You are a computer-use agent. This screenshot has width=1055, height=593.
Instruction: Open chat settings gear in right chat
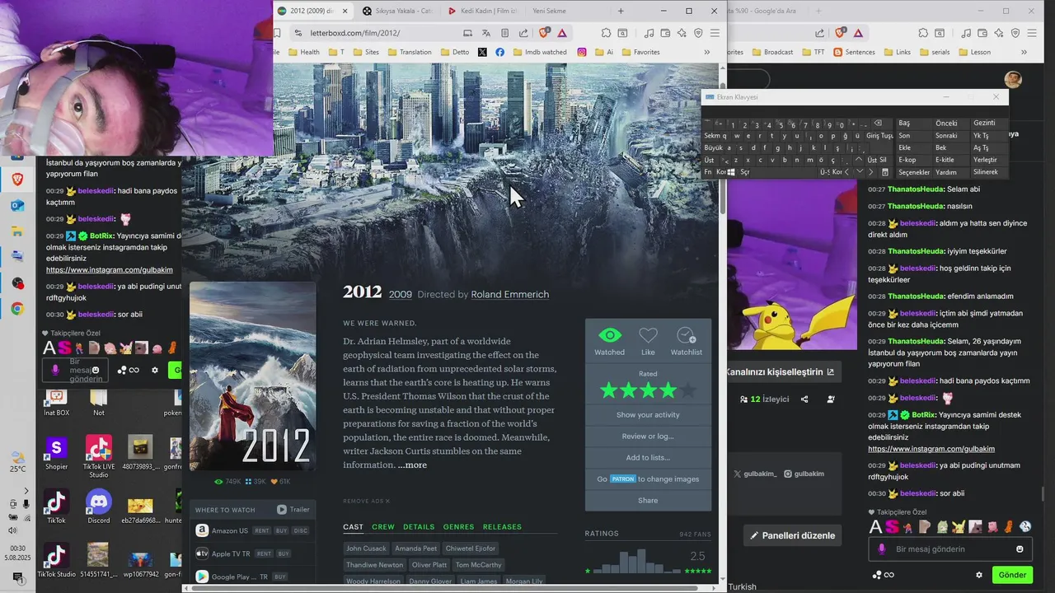click(979, 575)
